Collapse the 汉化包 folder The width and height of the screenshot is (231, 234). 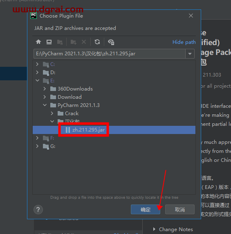coord(52,121)
